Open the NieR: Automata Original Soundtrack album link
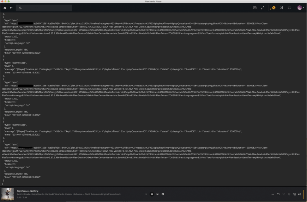 pos(103,194)
